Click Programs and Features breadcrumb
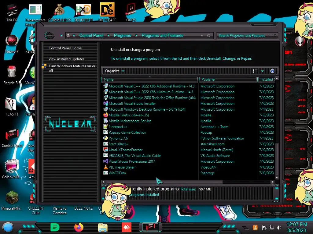The height and width of the screenshot is (234, 313). point(162,35)
